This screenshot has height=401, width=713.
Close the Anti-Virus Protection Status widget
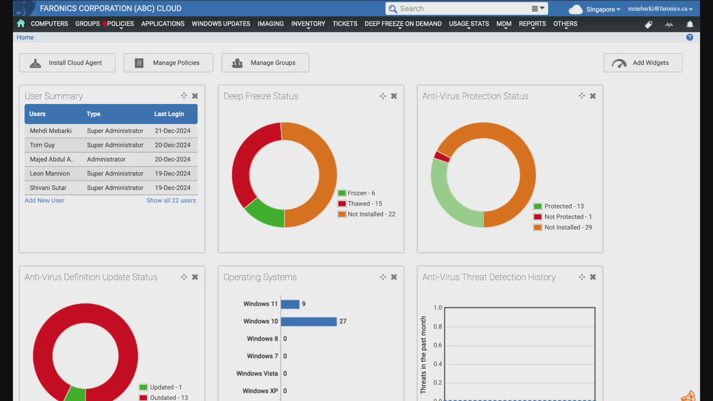[x=593, y=96]
